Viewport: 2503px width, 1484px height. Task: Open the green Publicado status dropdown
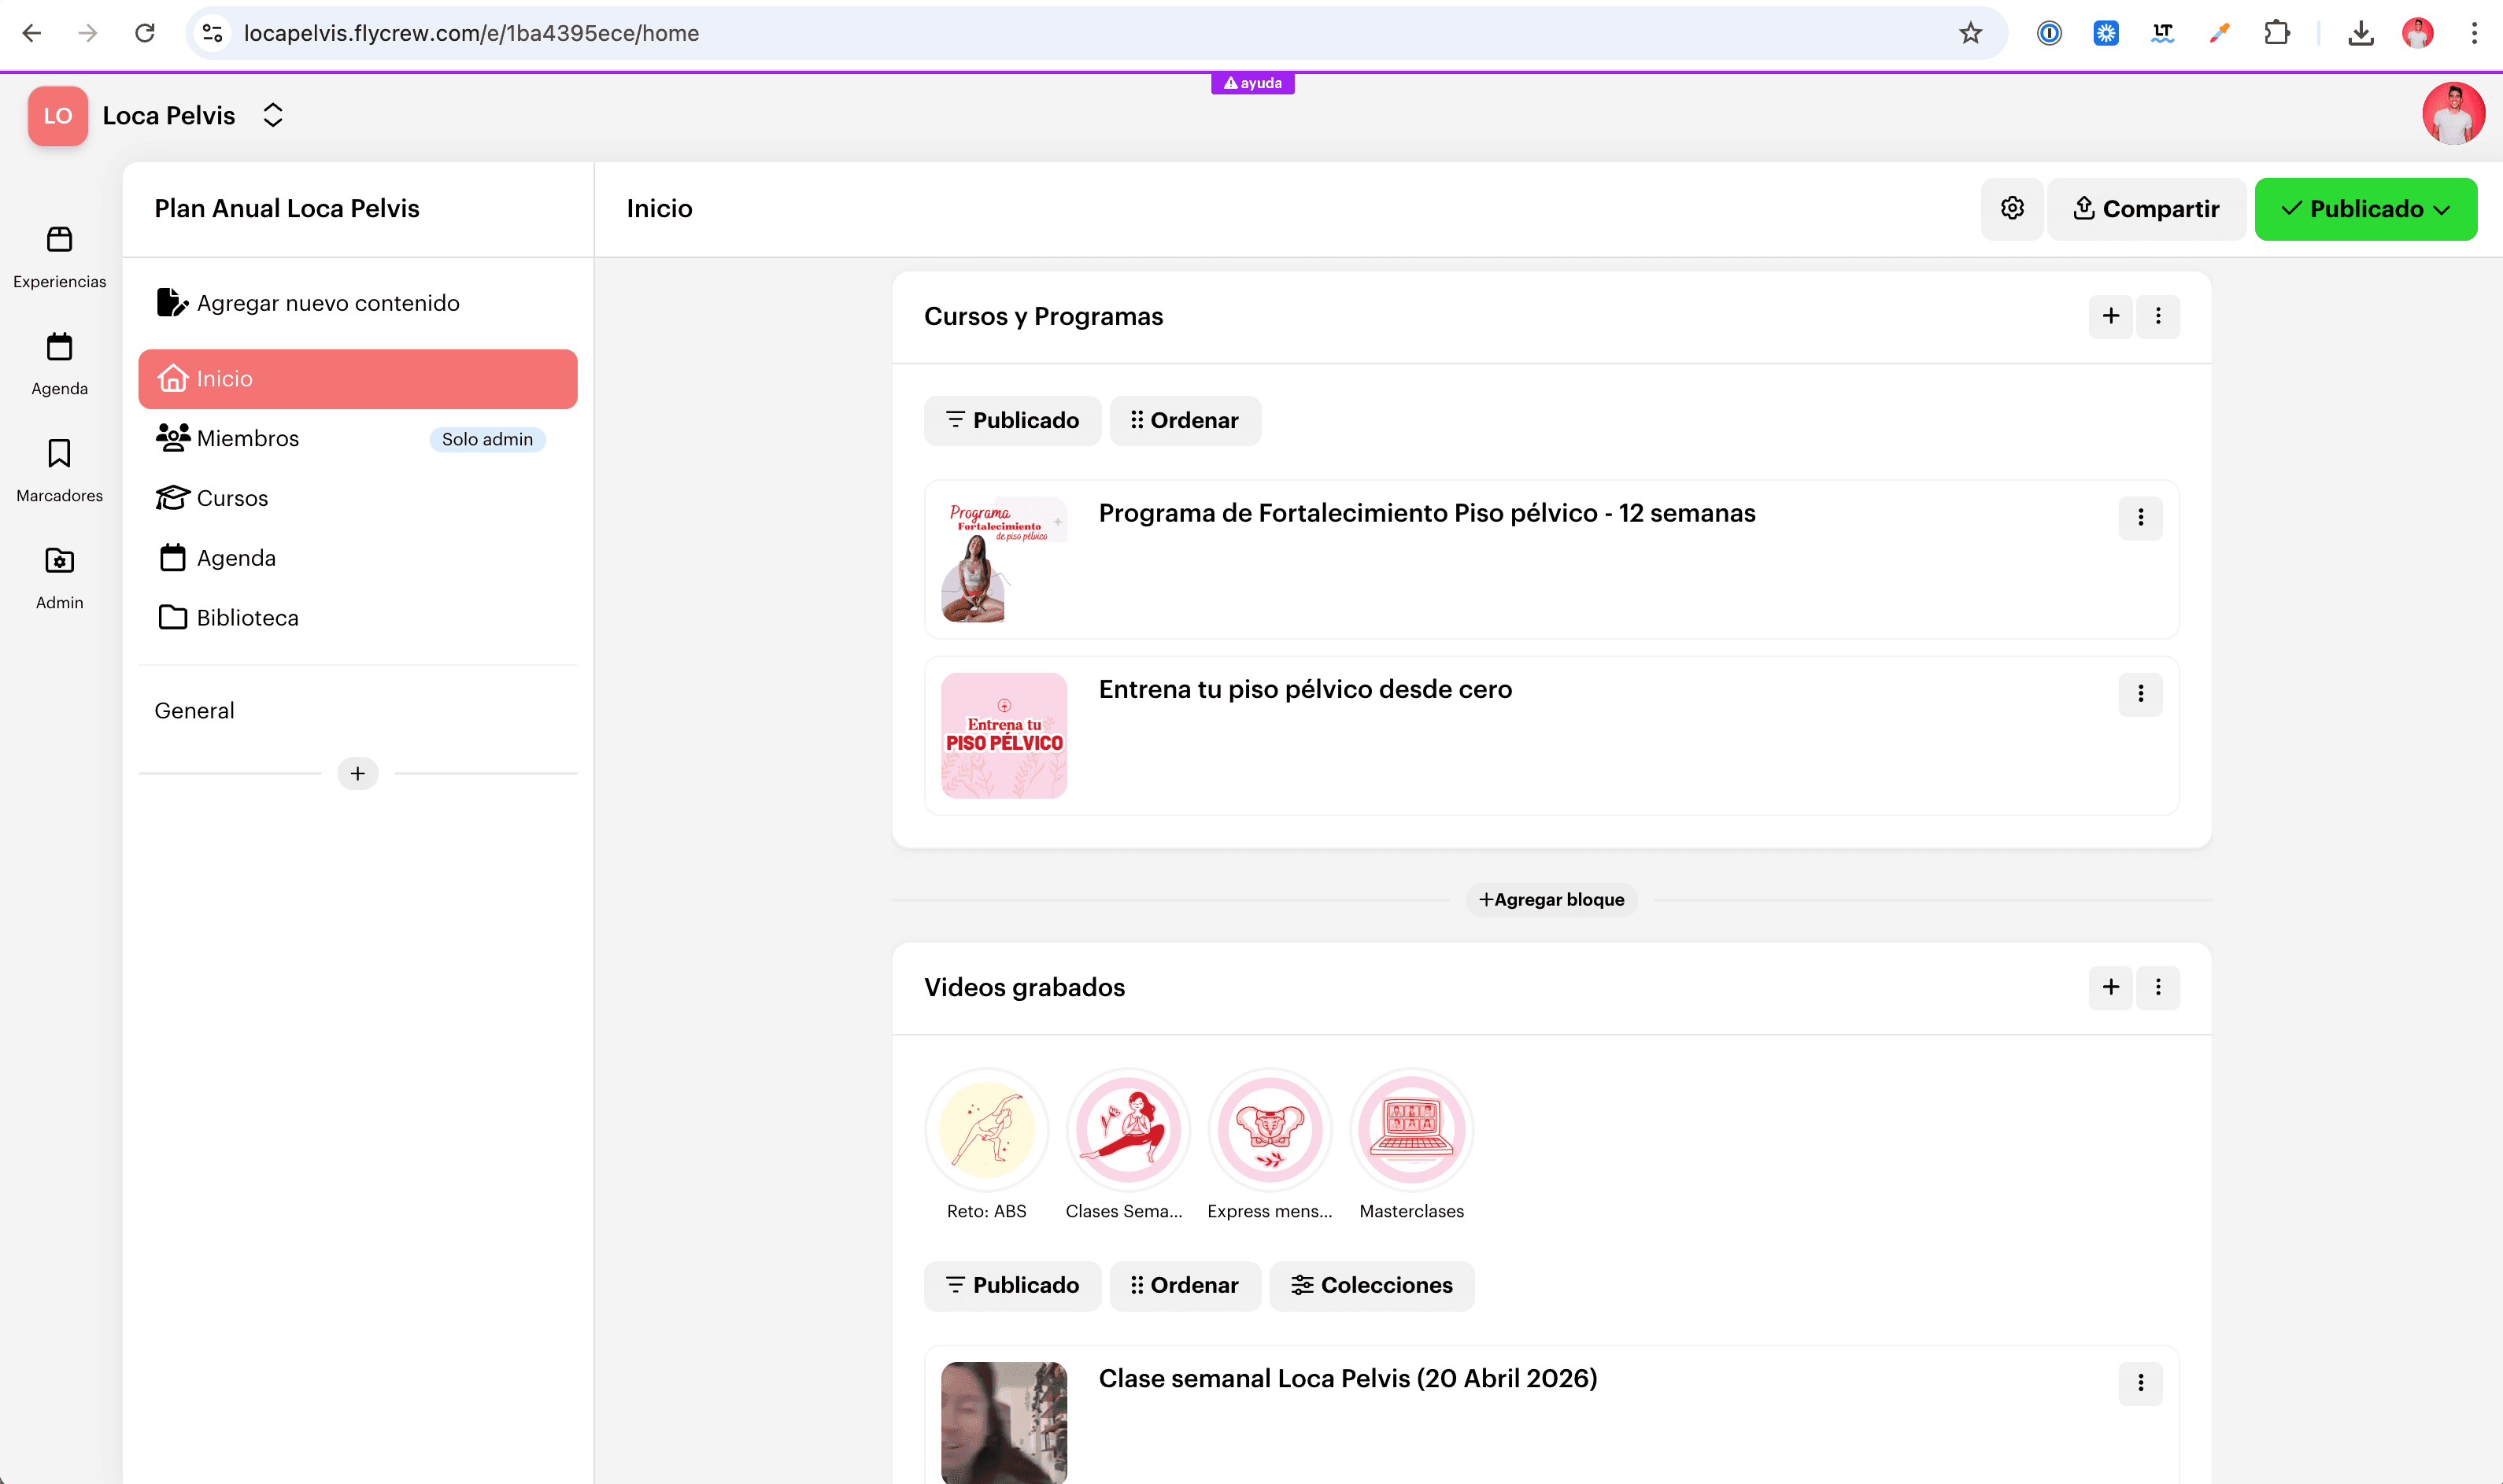(x=2365, y=209)
